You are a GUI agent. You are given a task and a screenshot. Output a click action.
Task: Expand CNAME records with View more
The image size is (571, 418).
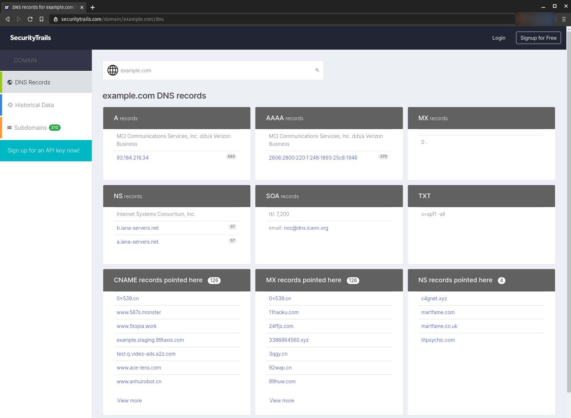pos(129,401)
